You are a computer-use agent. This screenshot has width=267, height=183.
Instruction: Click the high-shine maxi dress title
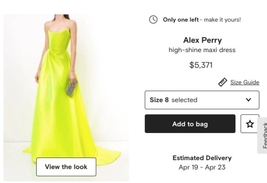click(x=202, y=50)
